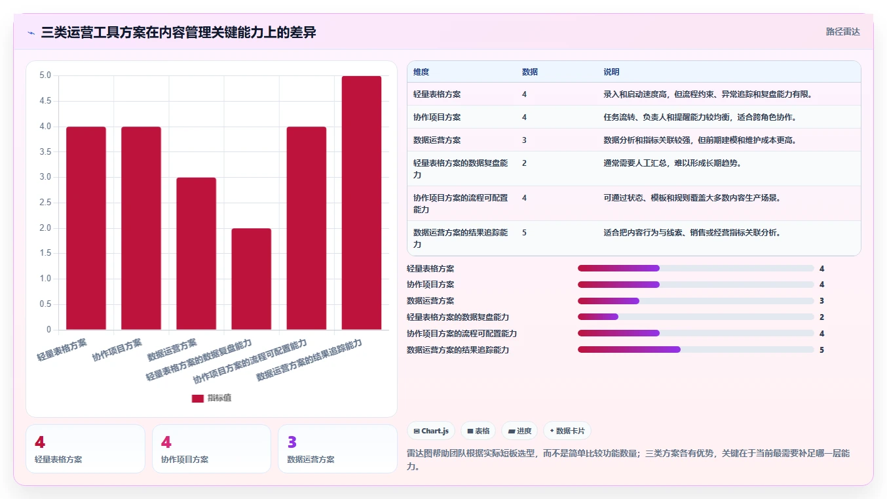Click the description starting 适合把内容行为

692,233
